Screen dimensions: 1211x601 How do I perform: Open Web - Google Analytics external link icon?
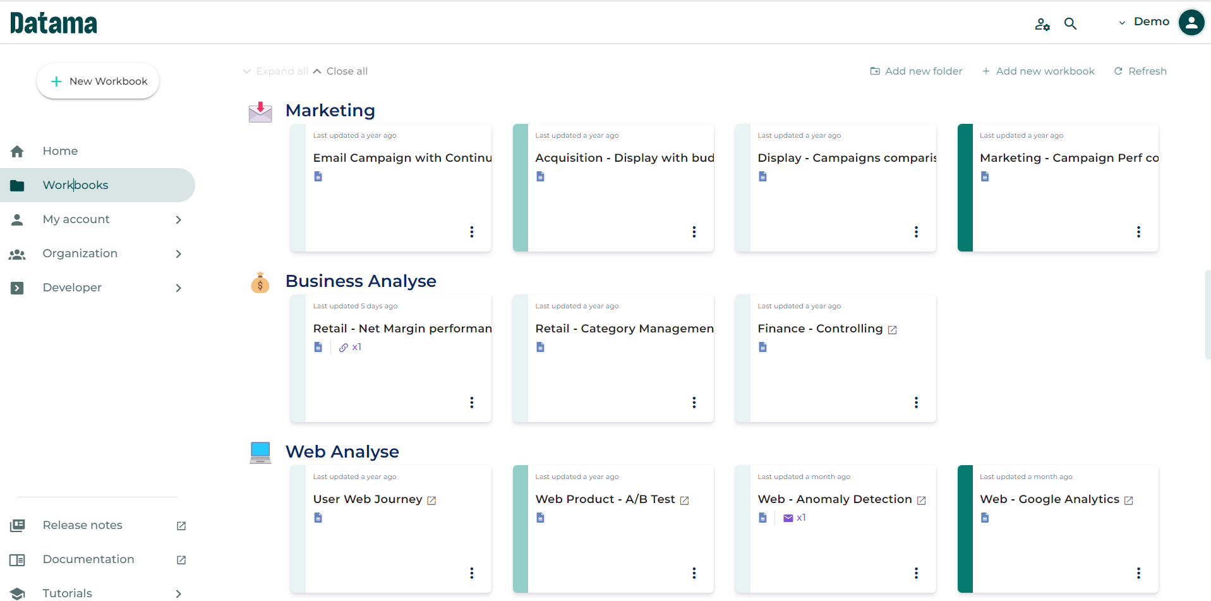[1129, 501]
